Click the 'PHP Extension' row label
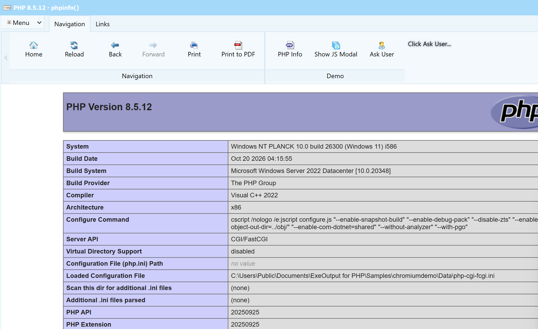This screenshot has height=329, width=538. tap(89, 324)
